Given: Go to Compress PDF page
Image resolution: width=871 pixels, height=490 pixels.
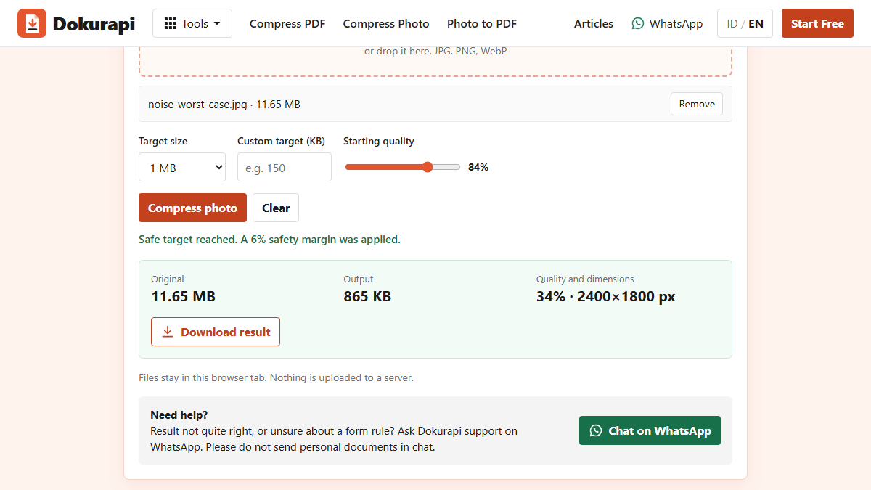Looking at the screenshot, I should pos(287,23).
